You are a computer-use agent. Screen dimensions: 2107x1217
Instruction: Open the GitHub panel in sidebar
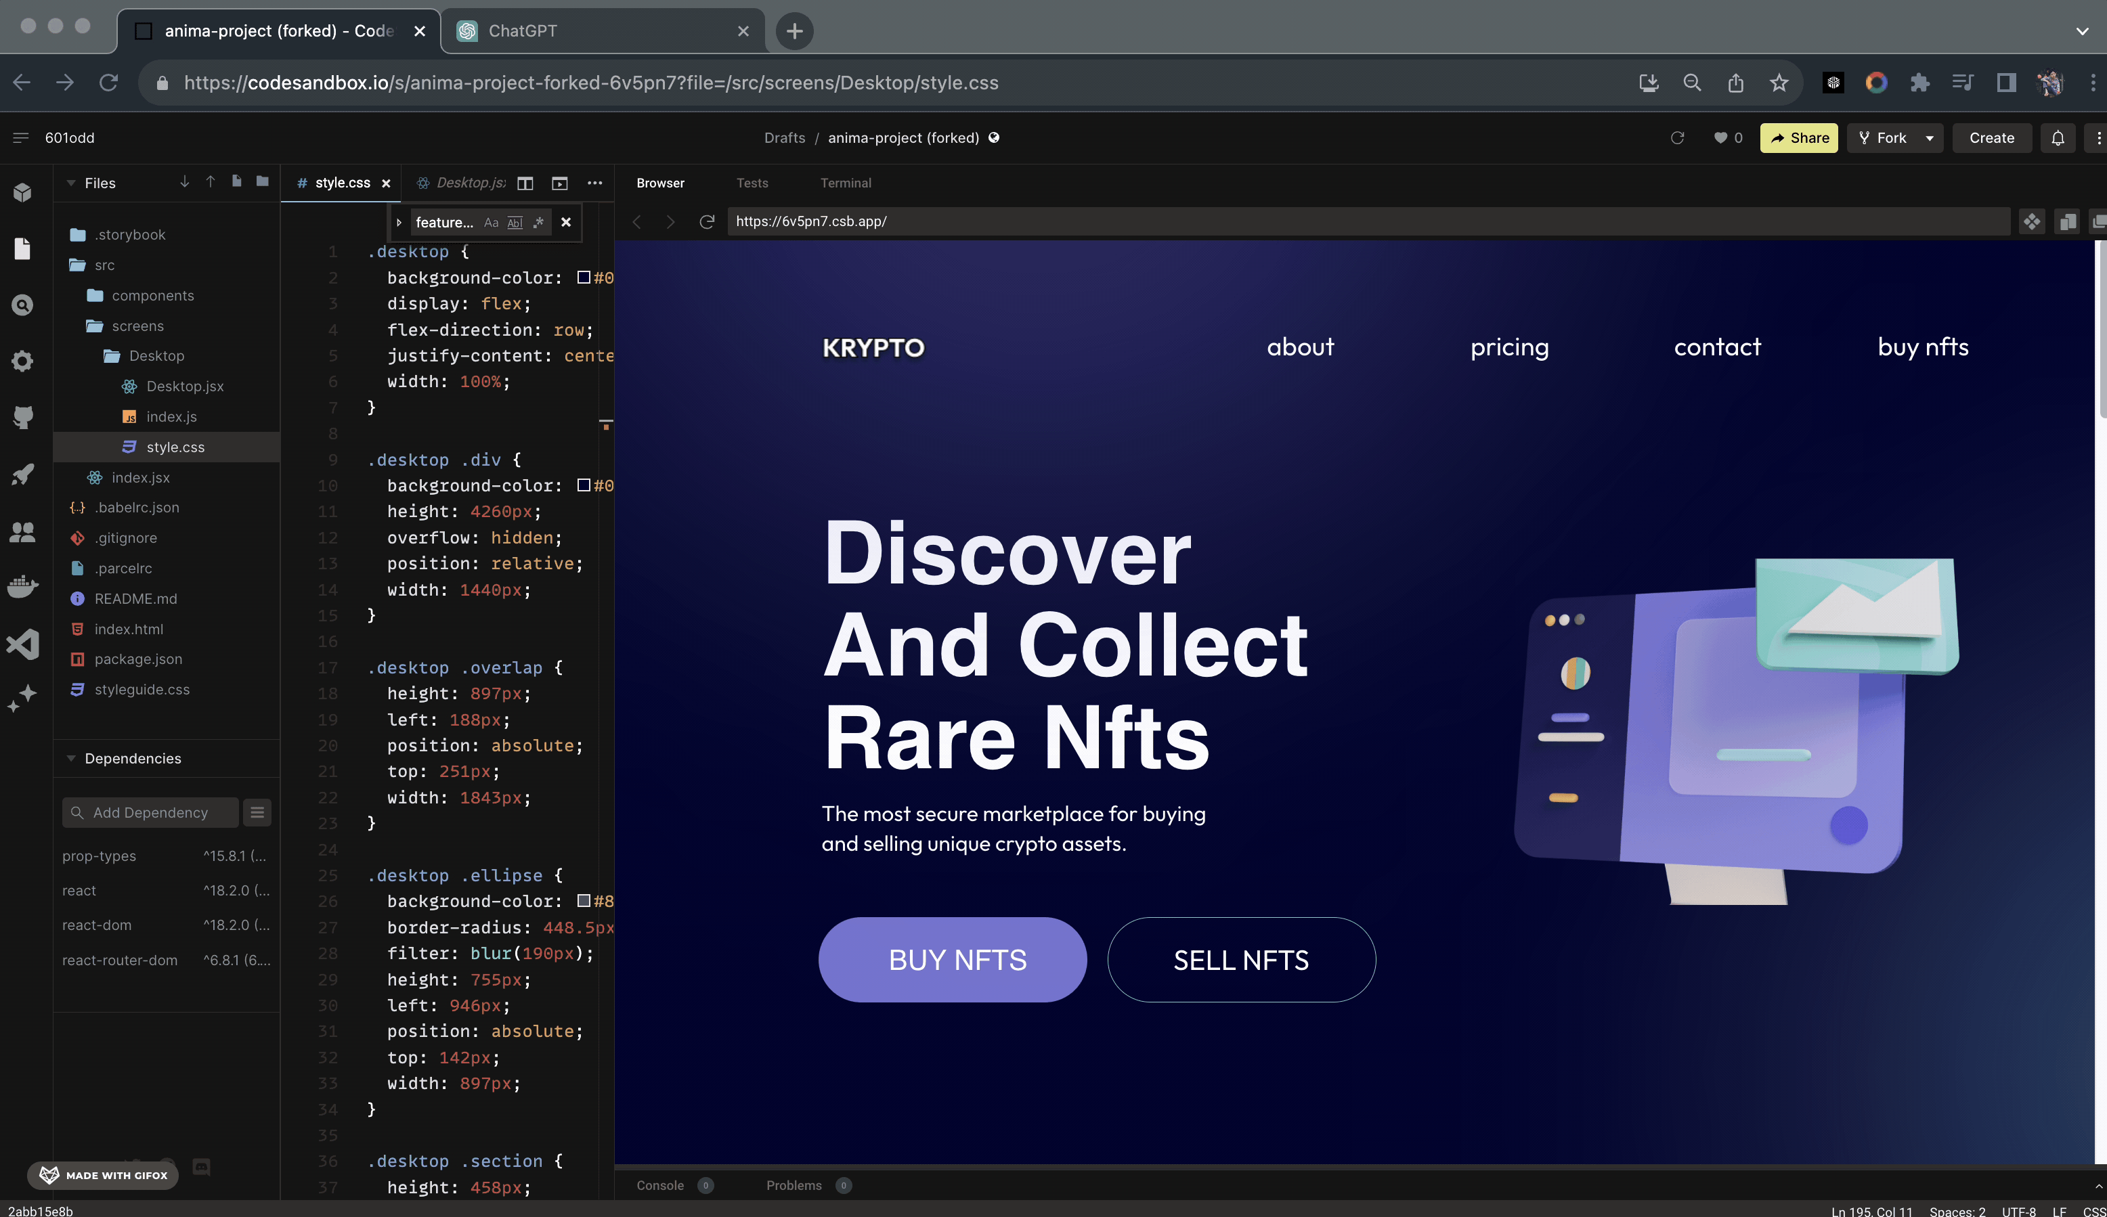click(22, 416)
